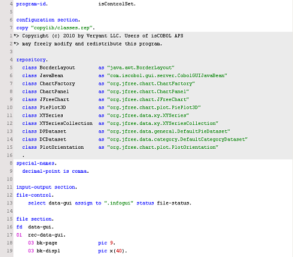Click the "java.awt.BorderLayout" string
The height and width of the screenshot is (257, 293).
click(x=141, y=68)
